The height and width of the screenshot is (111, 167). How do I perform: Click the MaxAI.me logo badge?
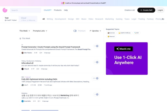tap(124, 49)
